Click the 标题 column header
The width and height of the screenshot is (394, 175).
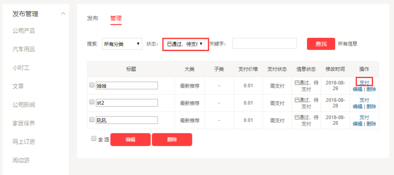coord(131,69)
